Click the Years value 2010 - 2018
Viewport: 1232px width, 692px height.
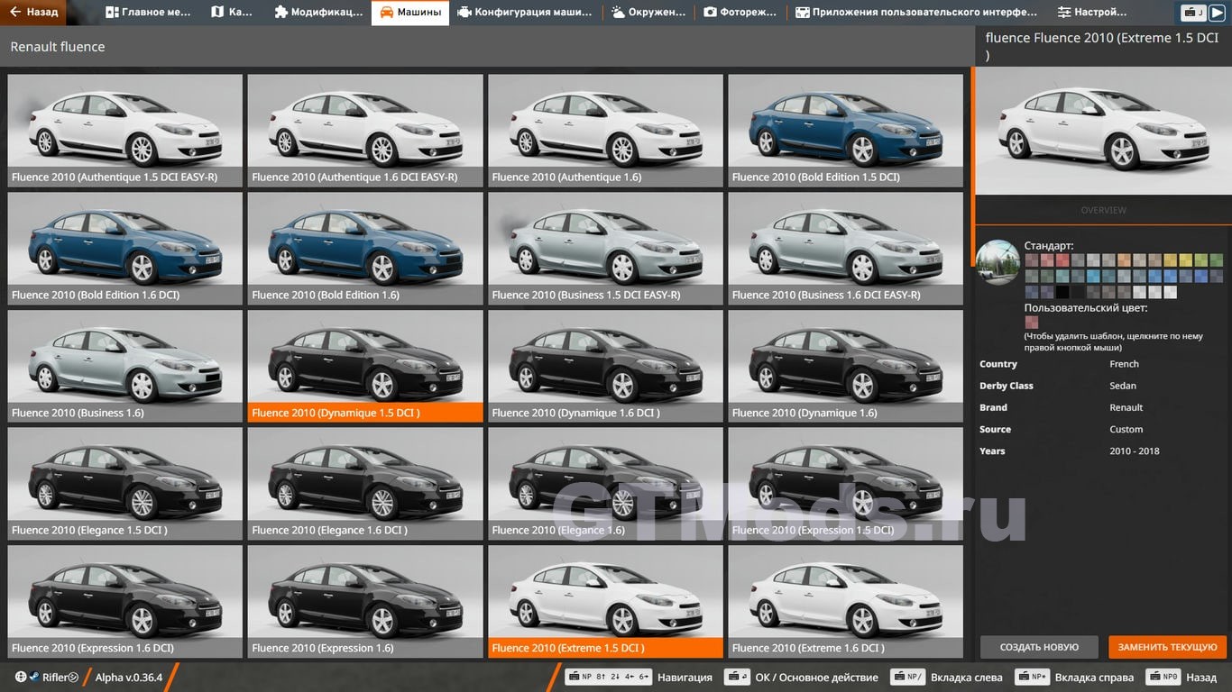pyautogui.click(x=1135, y=451)
